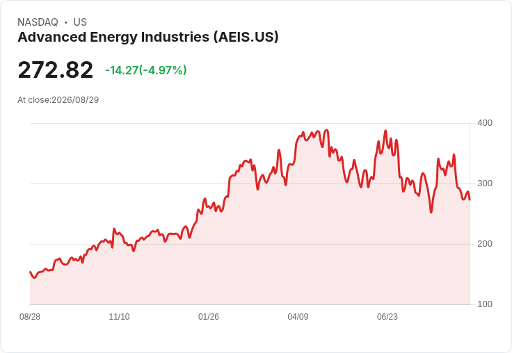Click the 300 horizontal gridline
512x353 pixels.
[250, 183]
